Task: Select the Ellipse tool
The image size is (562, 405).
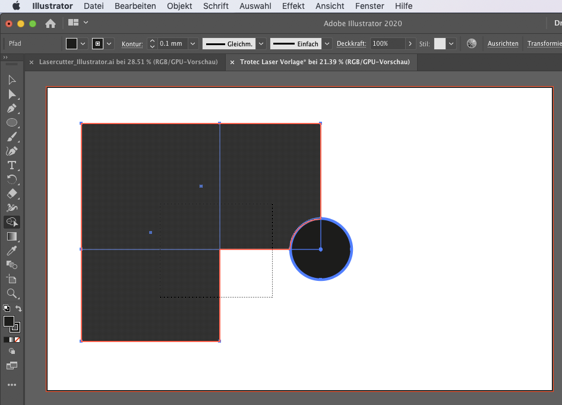Action: pos(12,122)
